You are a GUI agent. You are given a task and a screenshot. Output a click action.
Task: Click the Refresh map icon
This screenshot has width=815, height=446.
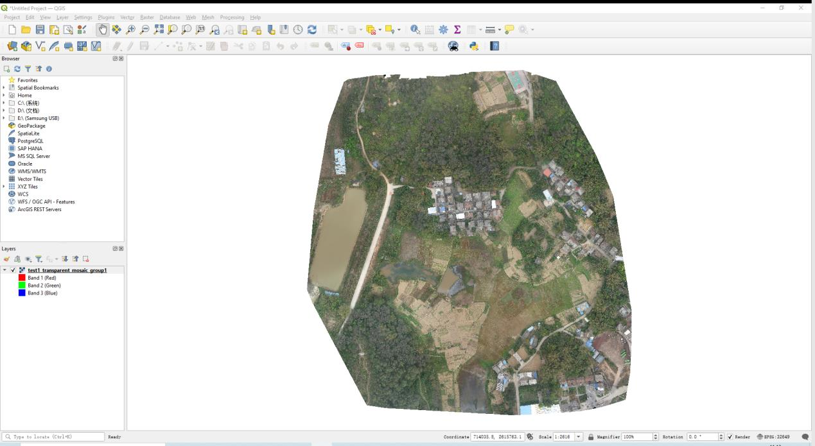[312, 30]
